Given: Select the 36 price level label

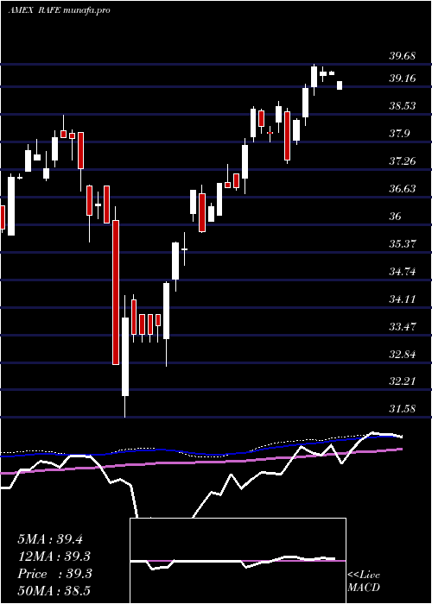Looking at the screenshot, I should point(396,216).
